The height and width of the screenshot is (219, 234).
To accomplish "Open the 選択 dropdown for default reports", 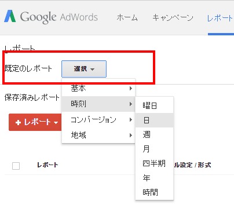I will point(84,69).
